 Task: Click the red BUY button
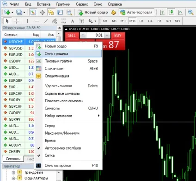118,36
